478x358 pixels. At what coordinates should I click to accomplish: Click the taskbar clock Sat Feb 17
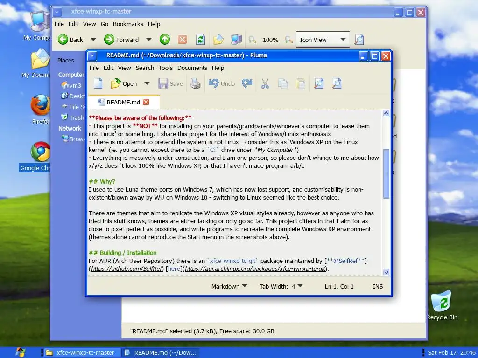pos(451,352)
